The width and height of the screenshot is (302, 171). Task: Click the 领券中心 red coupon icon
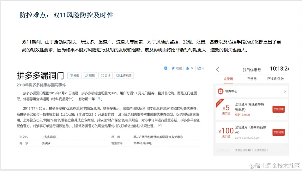(220, 91)
